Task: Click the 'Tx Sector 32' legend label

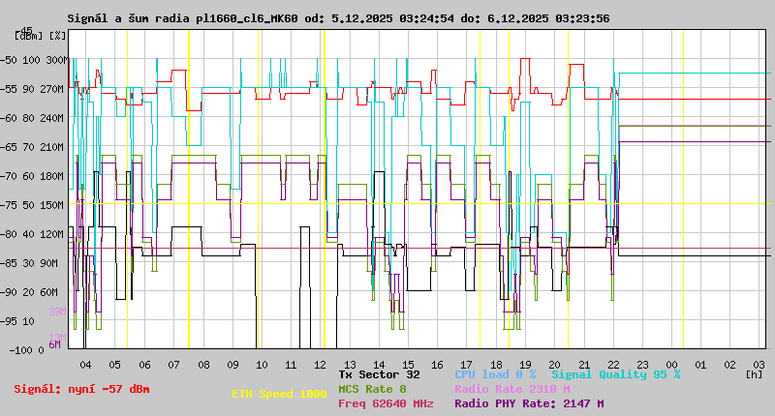Action: click(x=379, y=373)
